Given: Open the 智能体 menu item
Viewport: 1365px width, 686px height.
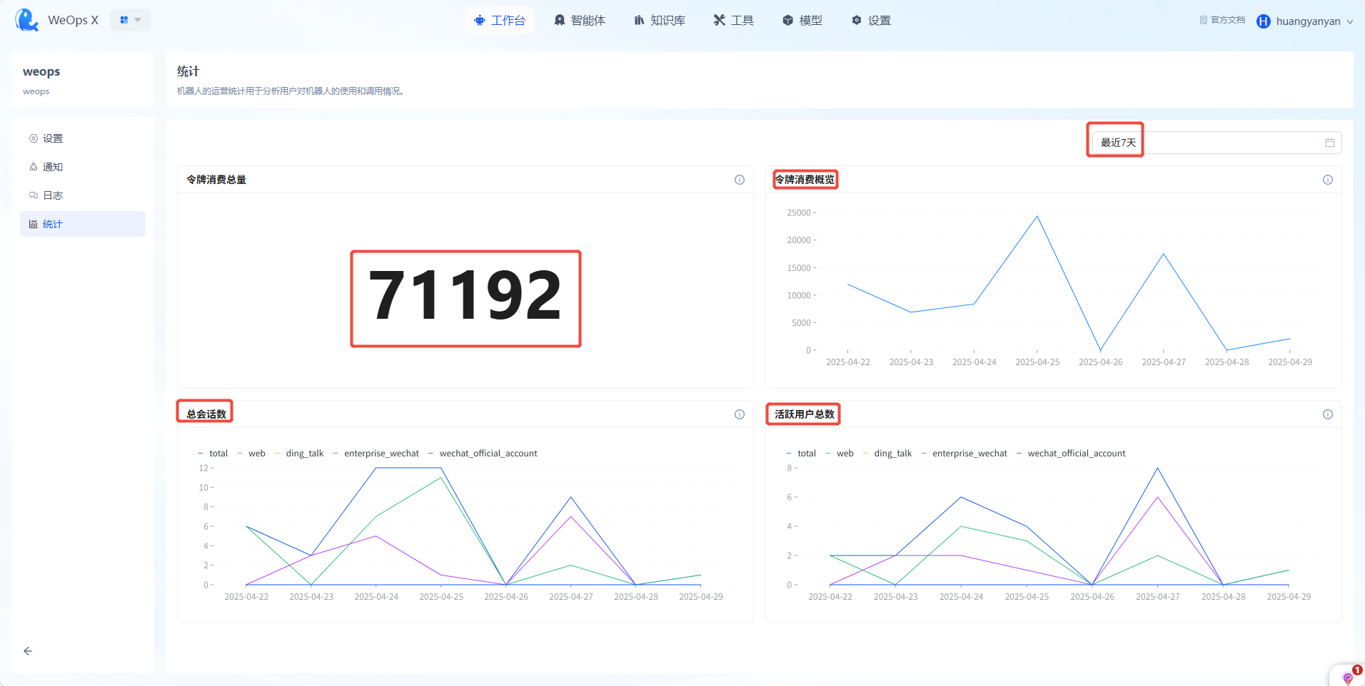Looking at the screenshot, I should pos(580,21).
